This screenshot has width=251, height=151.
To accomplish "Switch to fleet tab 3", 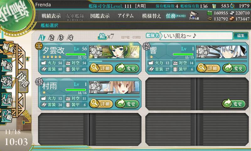I will (x=61, y=38).
